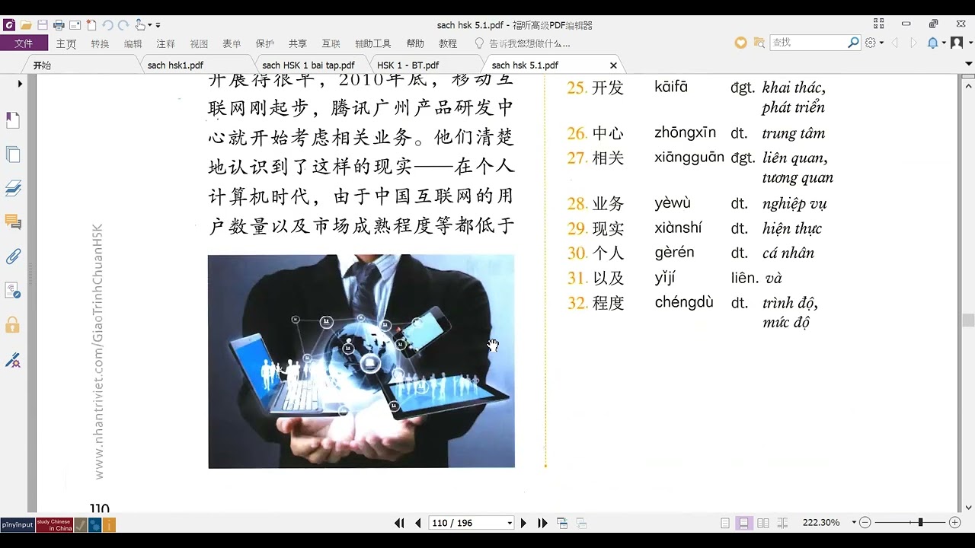This screenshot has width=975, height=548.
Task: Open the gear search settings dropdown
Action: (874, 43)
